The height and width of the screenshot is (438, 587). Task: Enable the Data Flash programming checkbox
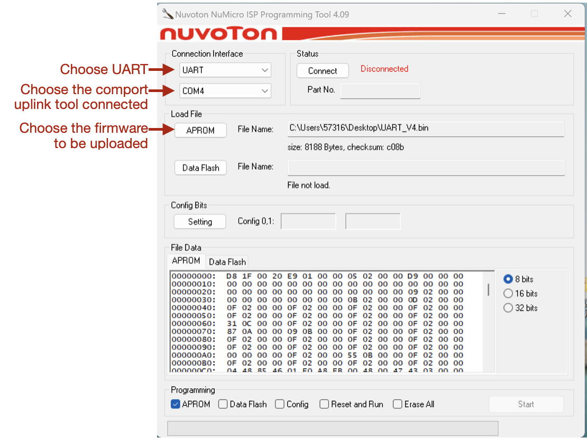click(x=223, y=404)
